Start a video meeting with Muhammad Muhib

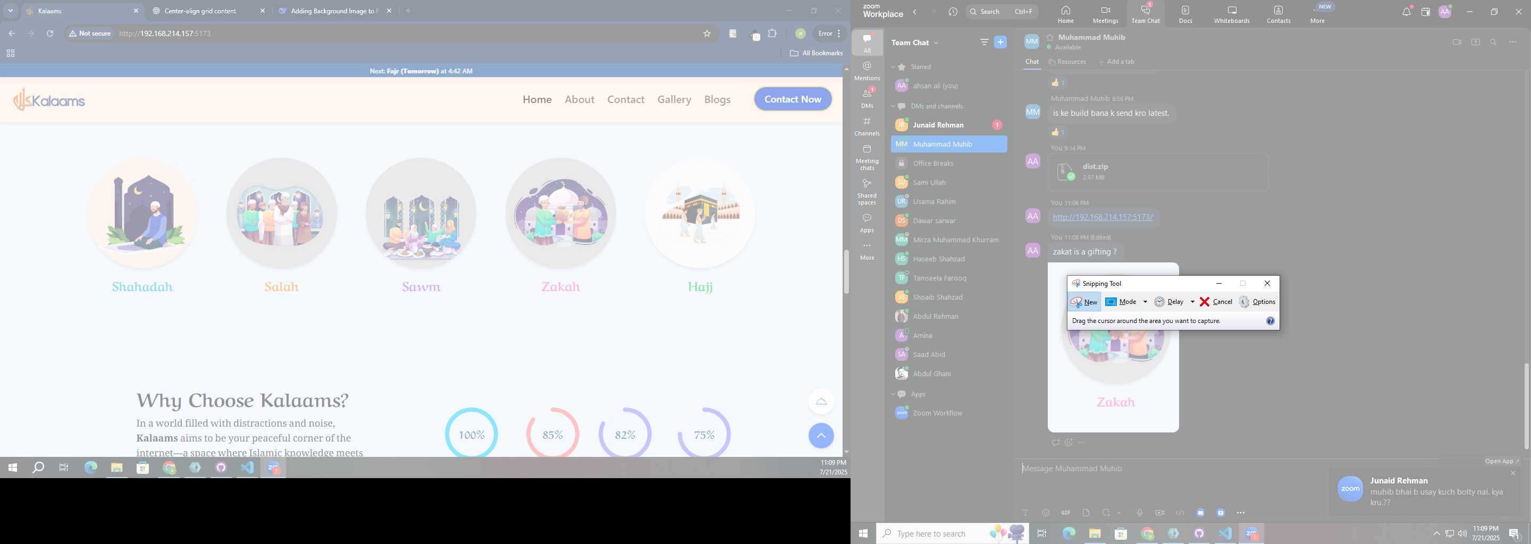pyautogui.click(x=1456, y=42)
